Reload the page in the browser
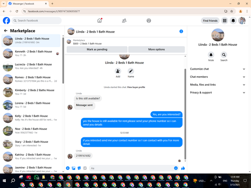This screenshot has height=188, width=251. pos(17,11)
